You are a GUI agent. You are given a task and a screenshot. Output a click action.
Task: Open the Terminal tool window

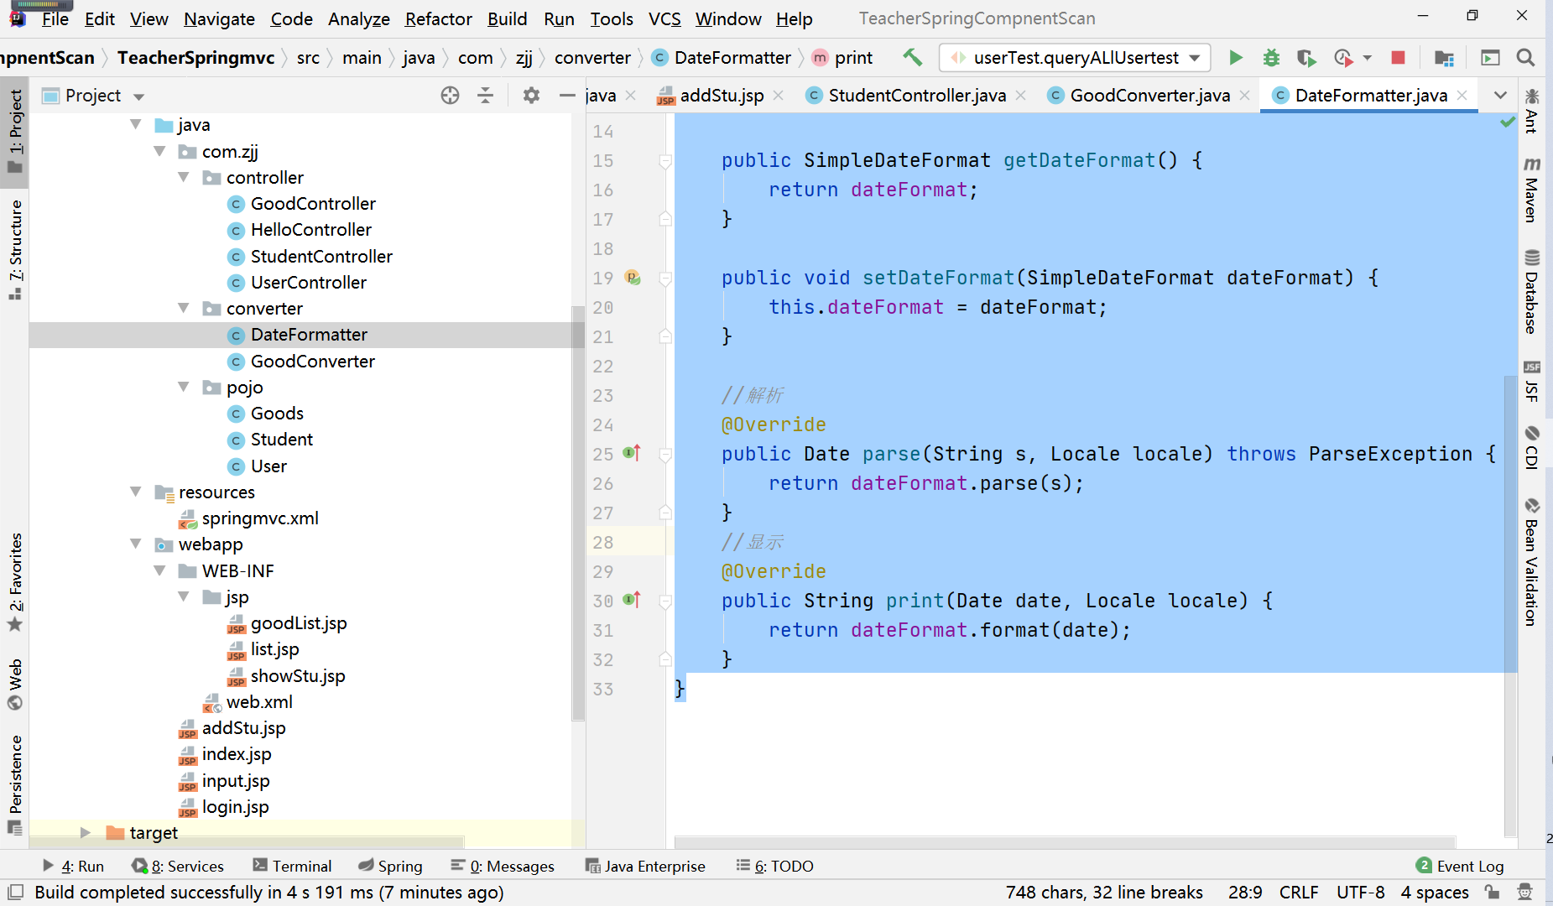(x=292, y=867)
